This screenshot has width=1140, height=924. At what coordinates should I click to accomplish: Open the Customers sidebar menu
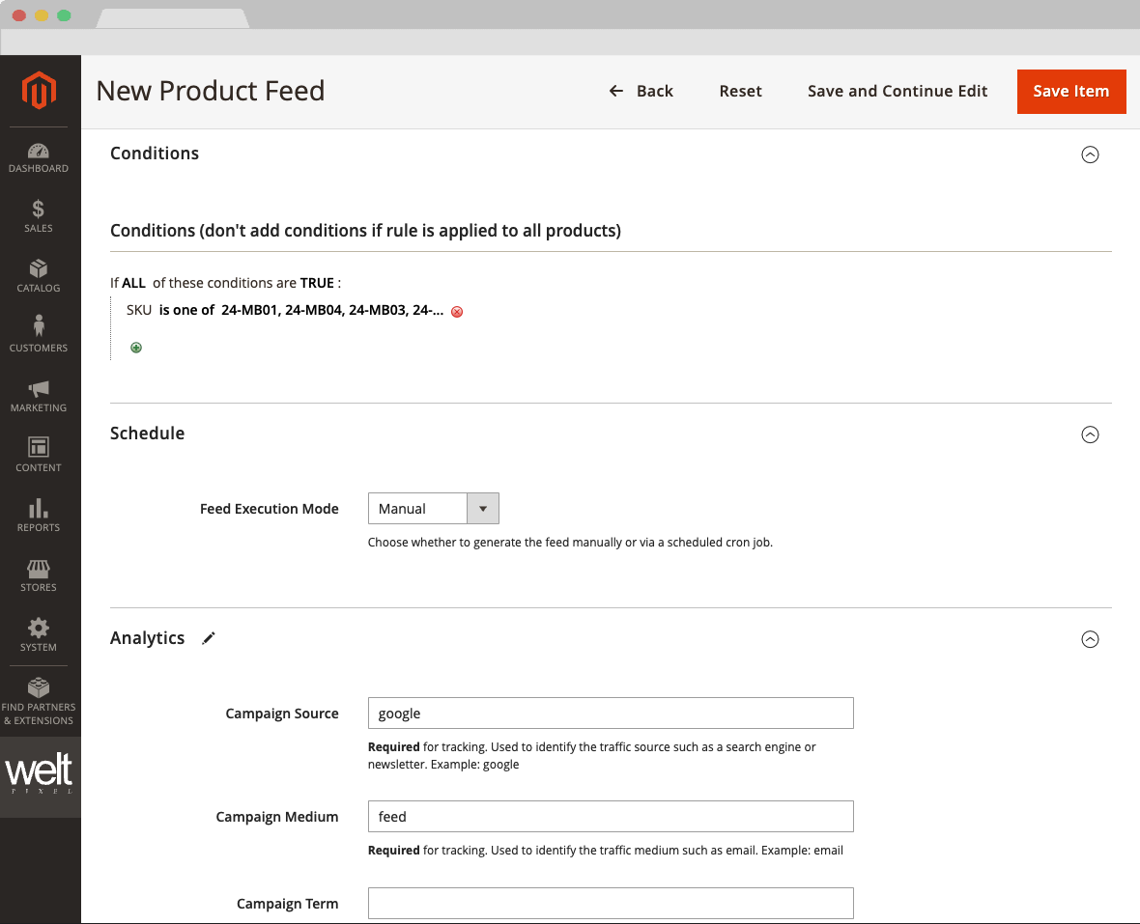point(39,335)
